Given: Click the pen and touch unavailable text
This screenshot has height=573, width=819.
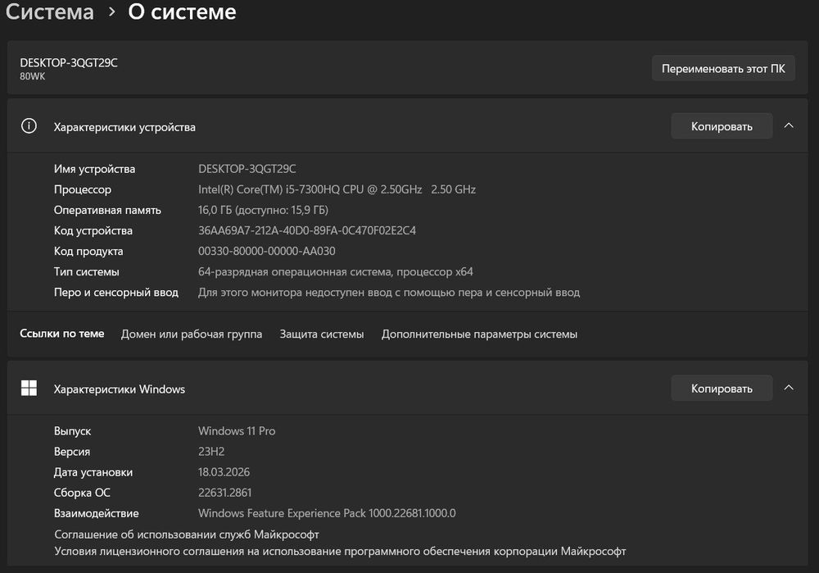Looking at the screenshot, I should click(389, 293).
